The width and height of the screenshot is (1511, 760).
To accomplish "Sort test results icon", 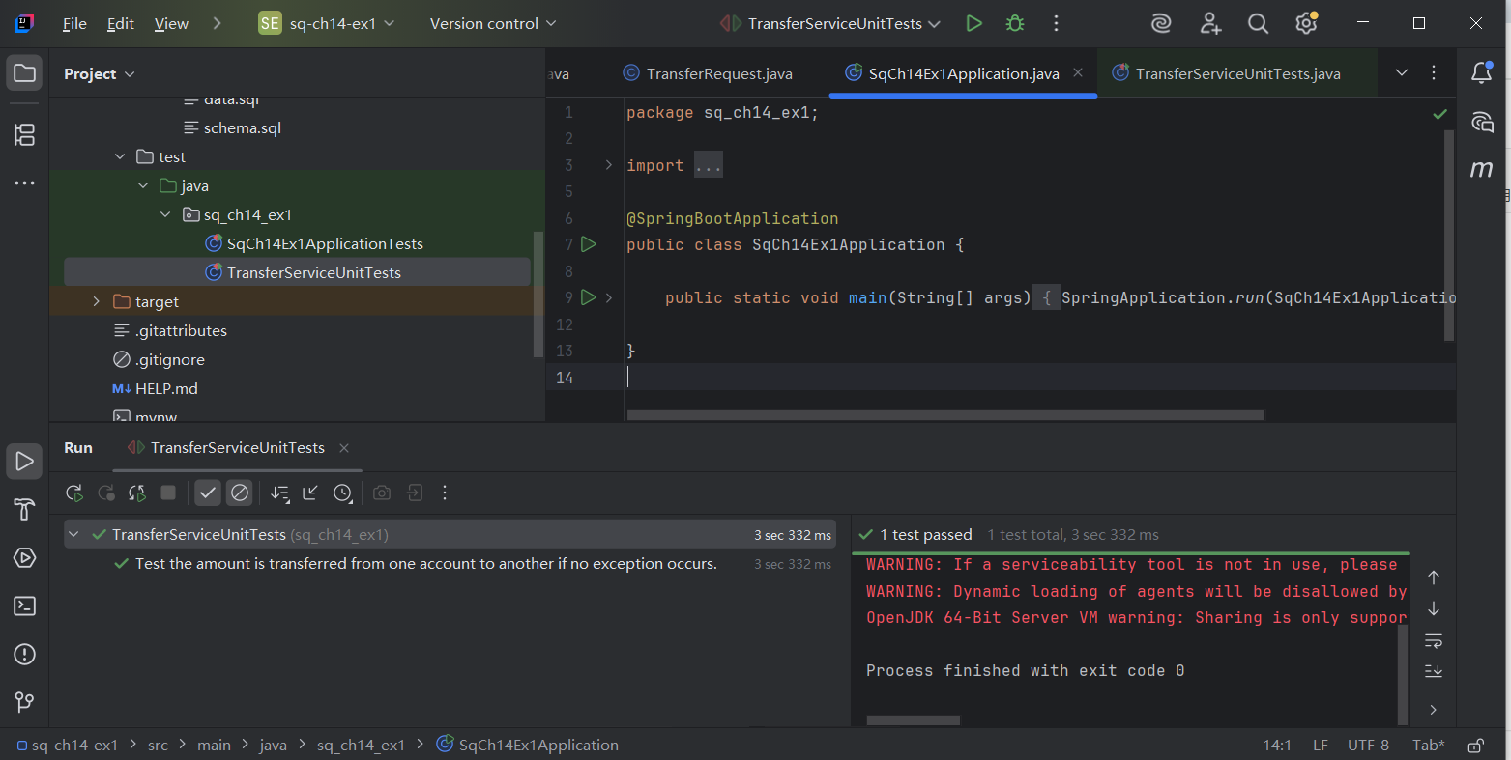I will click(x=279, y=493).
